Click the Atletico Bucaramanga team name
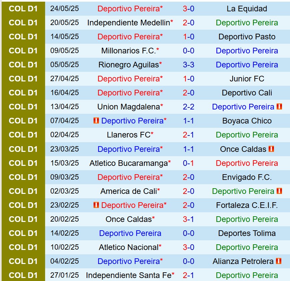The width and height of the screenshot is (290, 281). pyautogui.click(x=128, y=163)
